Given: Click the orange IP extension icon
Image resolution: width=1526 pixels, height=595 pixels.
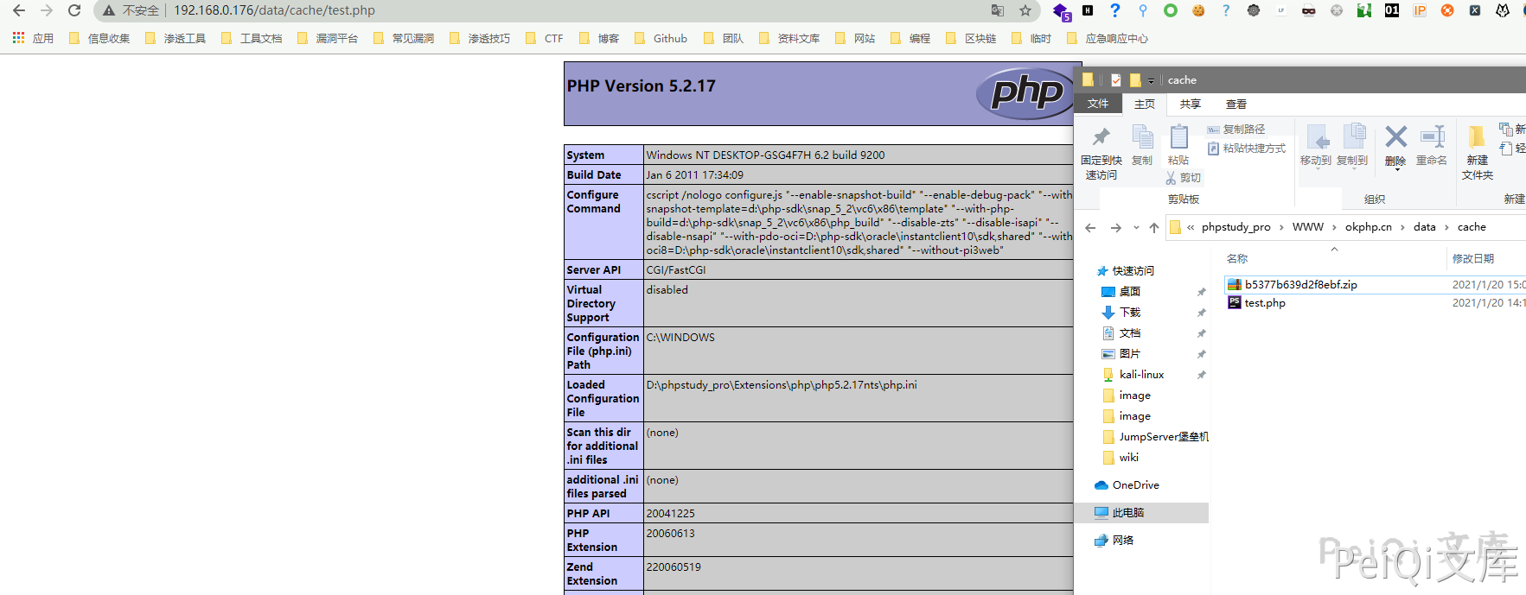Looking at the screenshot, I should (1420, 10).
